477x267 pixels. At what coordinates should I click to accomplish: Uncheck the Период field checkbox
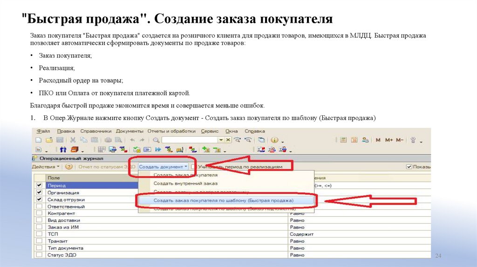click(39, 185)
